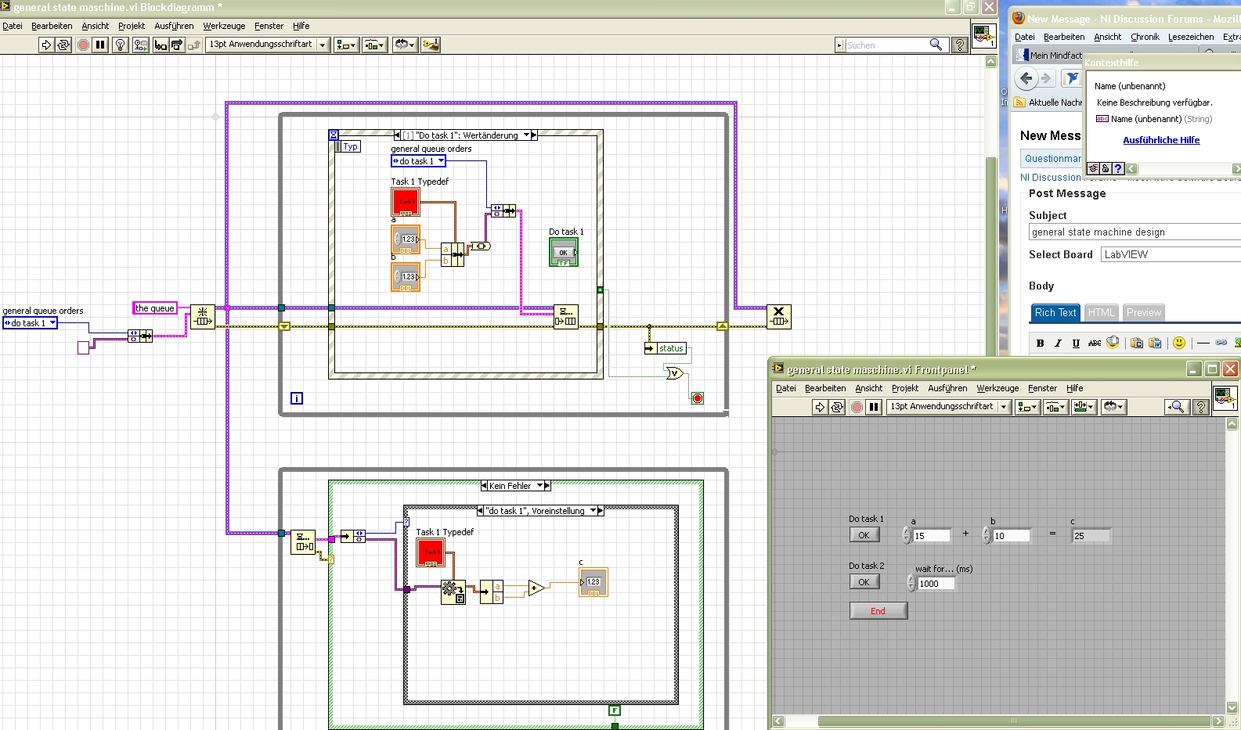Image resolution: width=1241 pixels, height=730 pixels.
Task: Click Pause button in front panel toolbar
Action: click(875, 407)
